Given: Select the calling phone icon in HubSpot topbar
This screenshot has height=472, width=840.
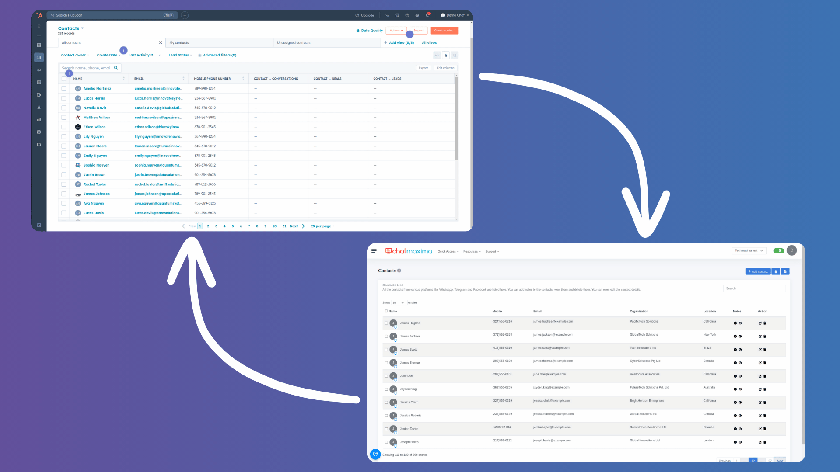Looking at the screenshot, I should [x=387, y=15].
